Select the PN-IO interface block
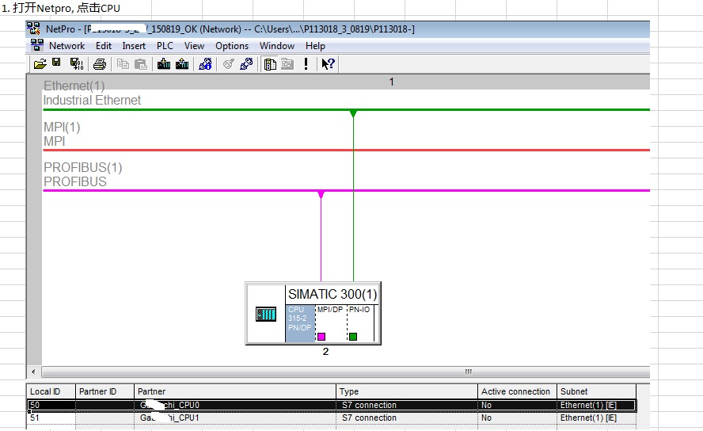This screenshot has height=431, width=703. 360,323
